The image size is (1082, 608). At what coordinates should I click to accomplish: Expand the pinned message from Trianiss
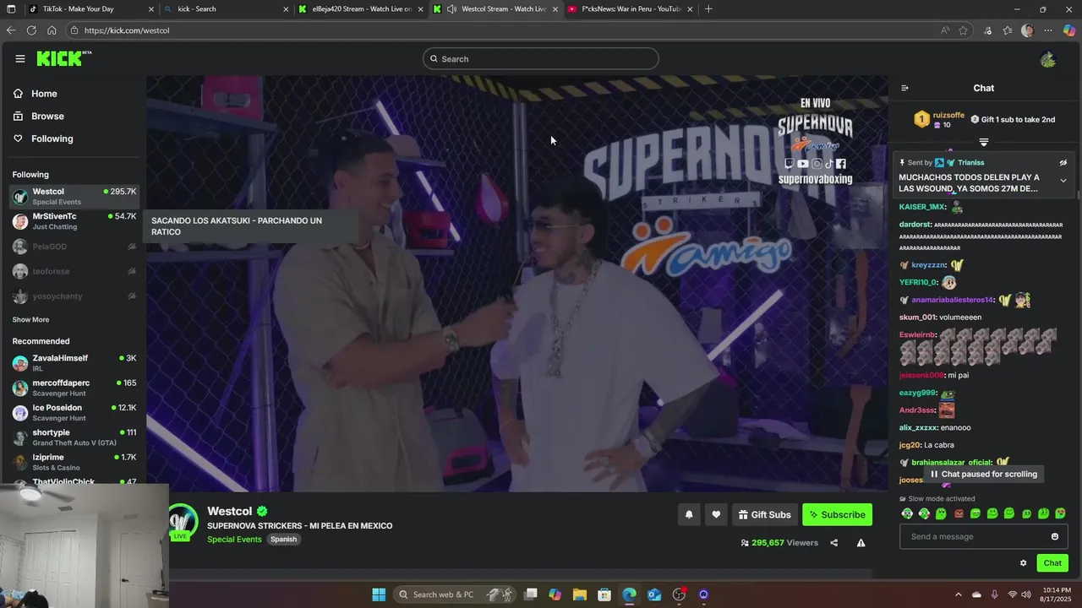[1063, 181]
